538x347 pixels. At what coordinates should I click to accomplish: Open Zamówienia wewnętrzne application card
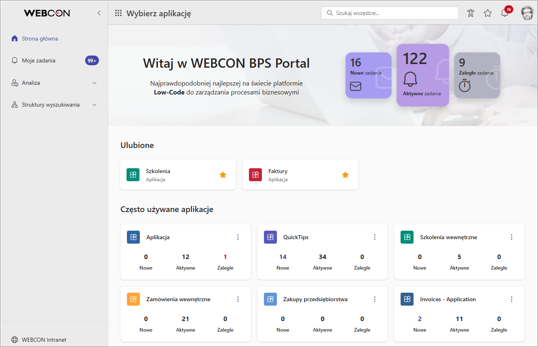(186, 314)
